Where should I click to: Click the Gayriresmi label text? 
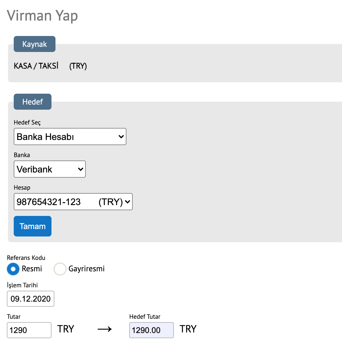point(87,269)
